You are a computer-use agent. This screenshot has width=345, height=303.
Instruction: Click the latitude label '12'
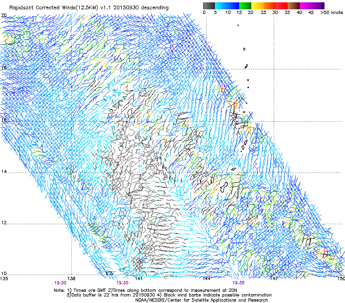tap(4, 222)
